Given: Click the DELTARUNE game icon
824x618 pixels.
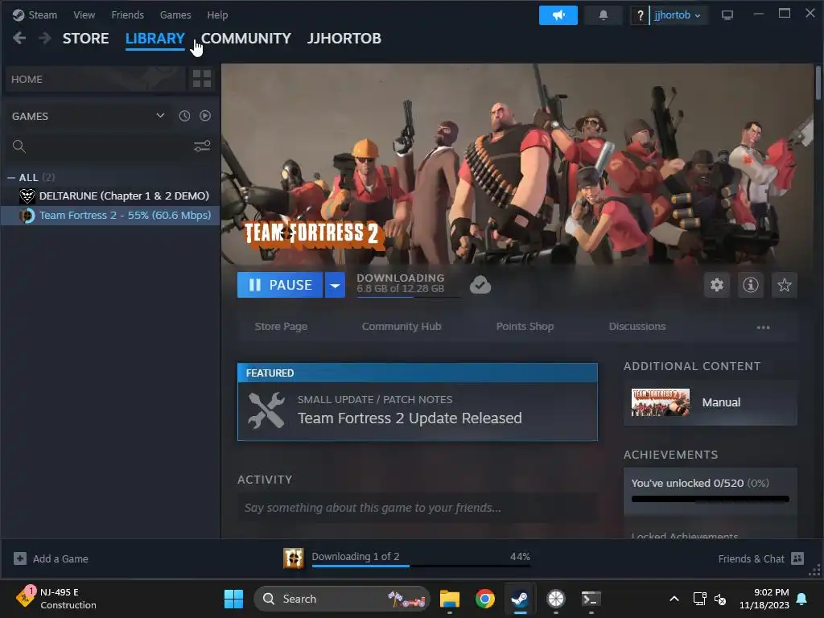Looking at the screenshot, I should coord(27,196).
